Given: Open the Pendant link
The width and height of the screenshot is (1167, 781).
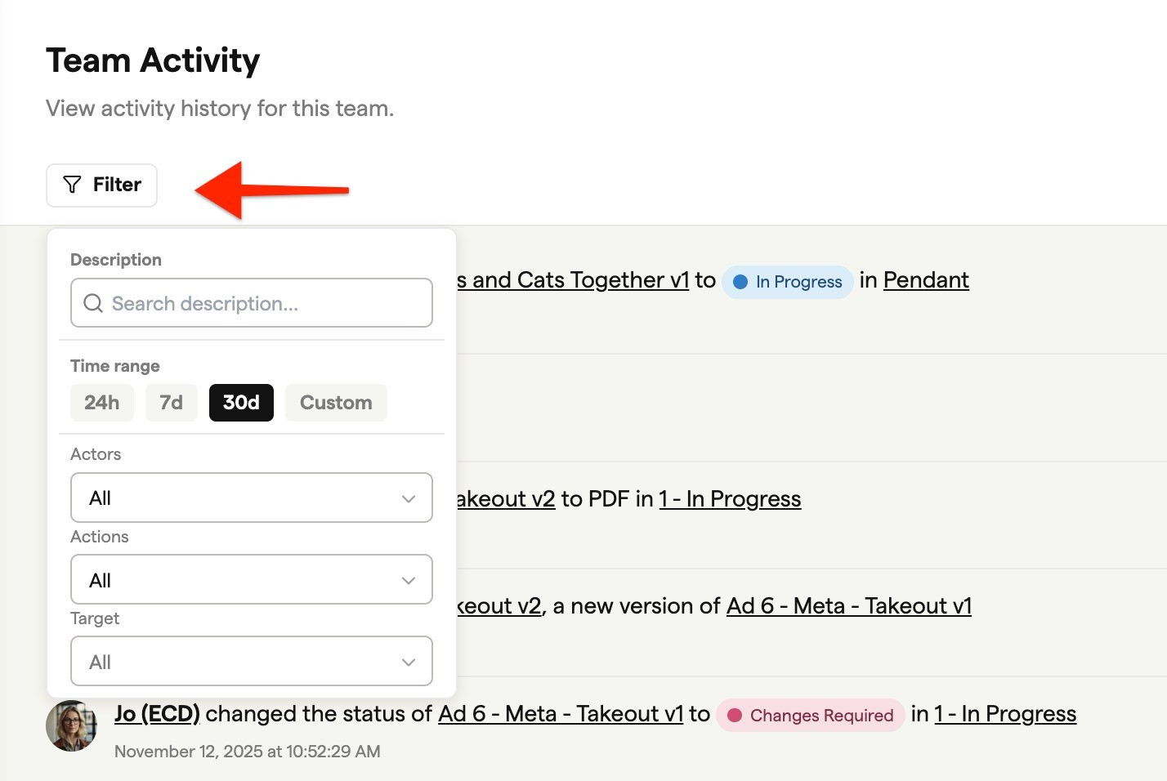Looking at the screenshot, I should point(926,280).
